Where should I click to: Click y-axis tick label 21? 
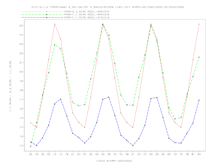pyautogui.click(x=21, y=63)
